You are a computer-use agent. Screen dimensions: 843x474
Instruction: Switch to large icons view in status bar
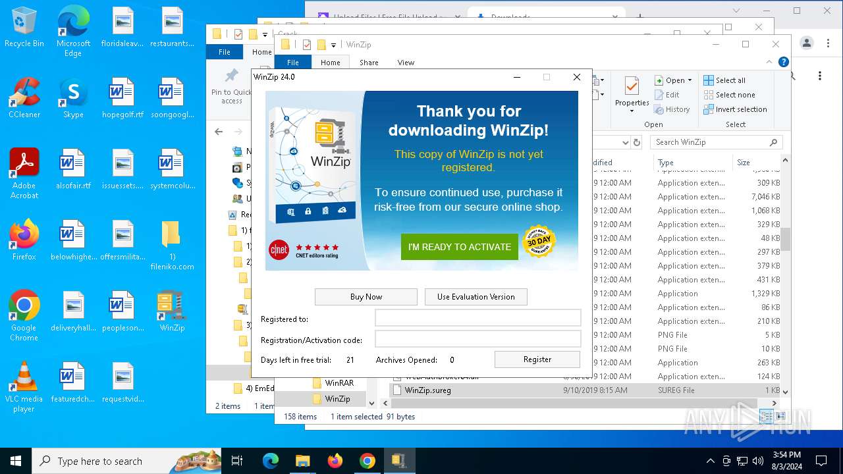tap(780, 416)
